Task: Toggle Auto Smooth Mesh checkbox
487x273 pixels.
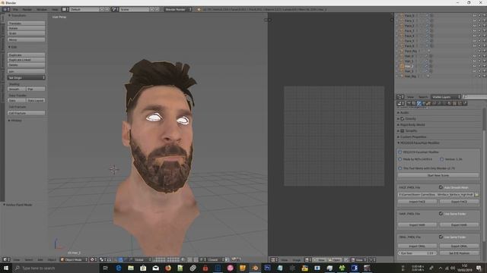Action: click(x=441, y=187)
